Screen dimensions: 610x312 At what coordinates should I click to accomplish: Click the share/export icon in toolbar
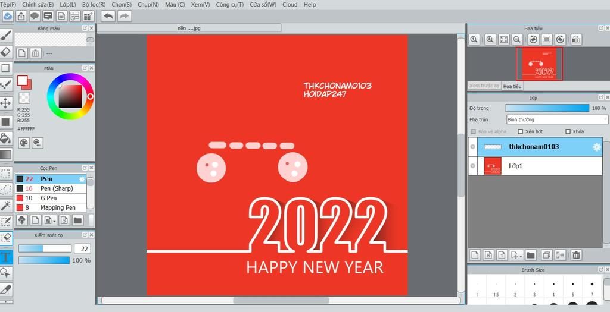tap(21, 16)
